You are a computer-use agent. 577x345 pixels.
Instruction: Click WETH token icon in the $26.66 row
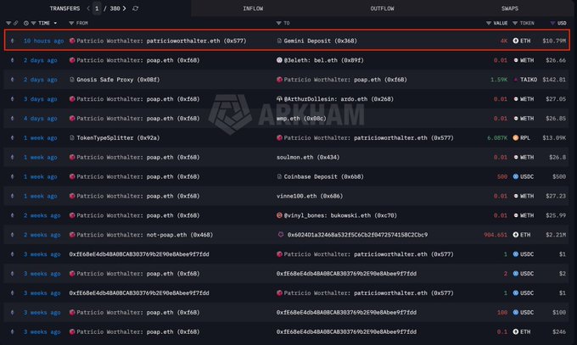pos(516,60)
